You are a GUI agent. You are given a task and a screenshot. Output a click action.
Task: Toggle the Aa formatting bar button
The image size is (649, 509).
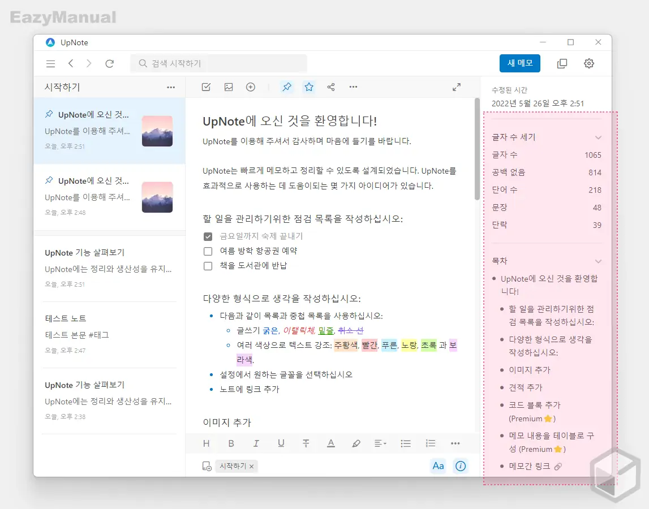click(438, 466)
